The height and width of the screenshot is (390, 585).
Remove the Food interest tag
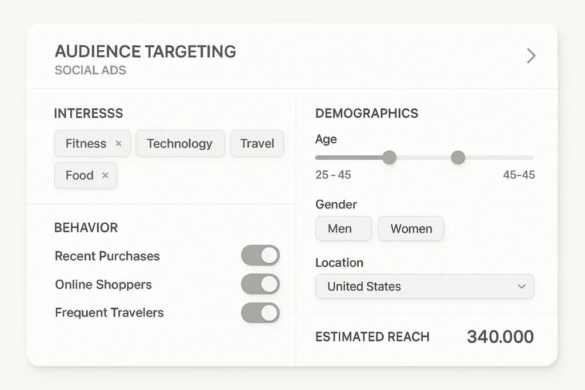coord(105,176)
